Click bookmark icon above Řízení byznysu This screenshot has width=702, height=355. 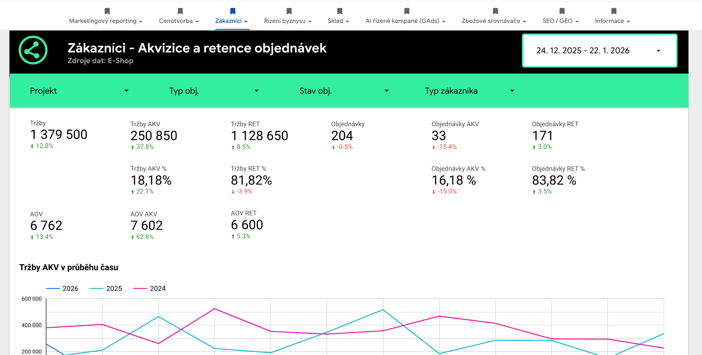[289, 11]
